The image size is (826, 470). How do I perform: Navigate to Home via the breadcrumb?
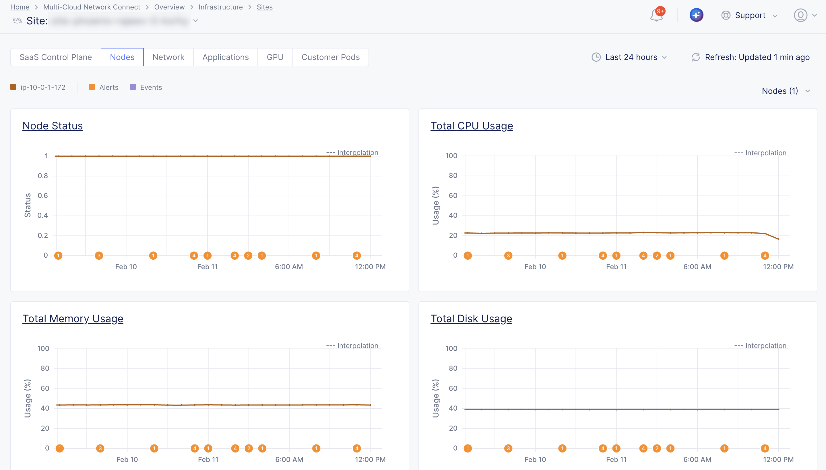pos(19,7)
